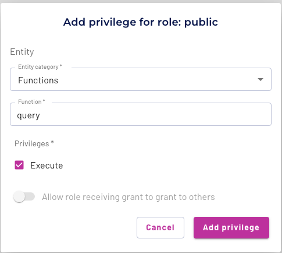Screen dimensions: 282x253
Task: Click the grey track of the grant switch
Action: (30, 196)
